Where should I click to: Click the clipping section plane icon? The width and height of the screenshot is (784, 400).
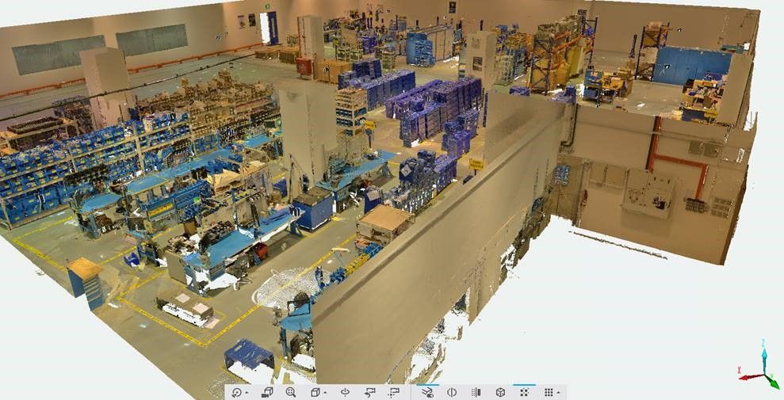point(476,392)
